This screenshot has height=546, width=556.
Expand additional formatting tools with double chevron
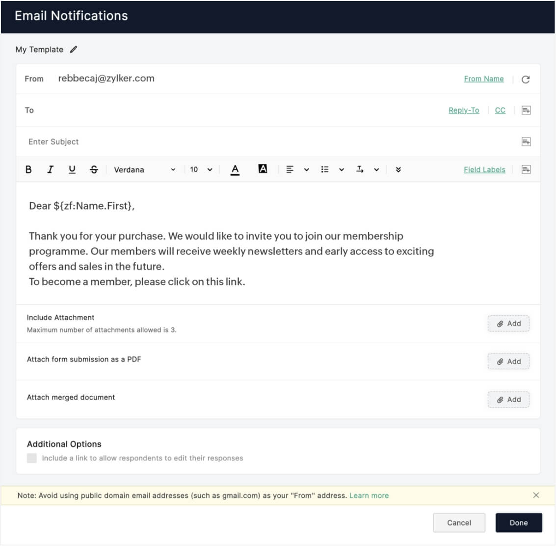(398, 169)
